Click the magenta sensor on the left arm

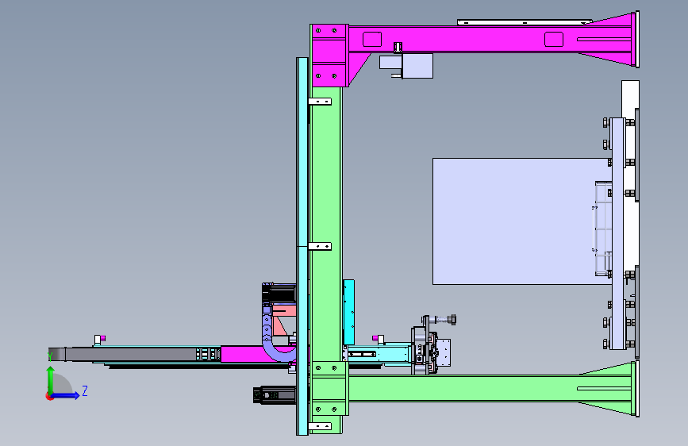click(x=103, y=338)
